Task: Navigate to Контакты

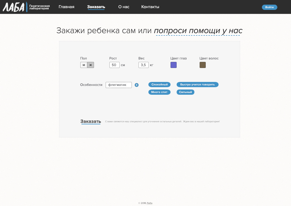Action: 150,7
